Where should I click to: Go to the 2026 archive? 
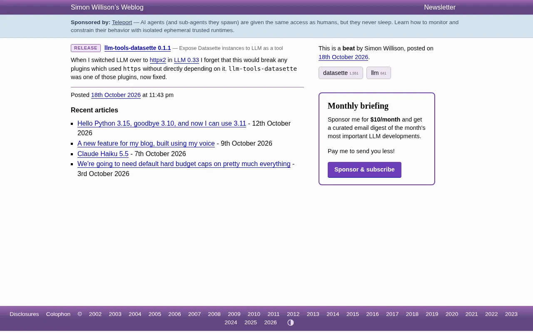270,323
